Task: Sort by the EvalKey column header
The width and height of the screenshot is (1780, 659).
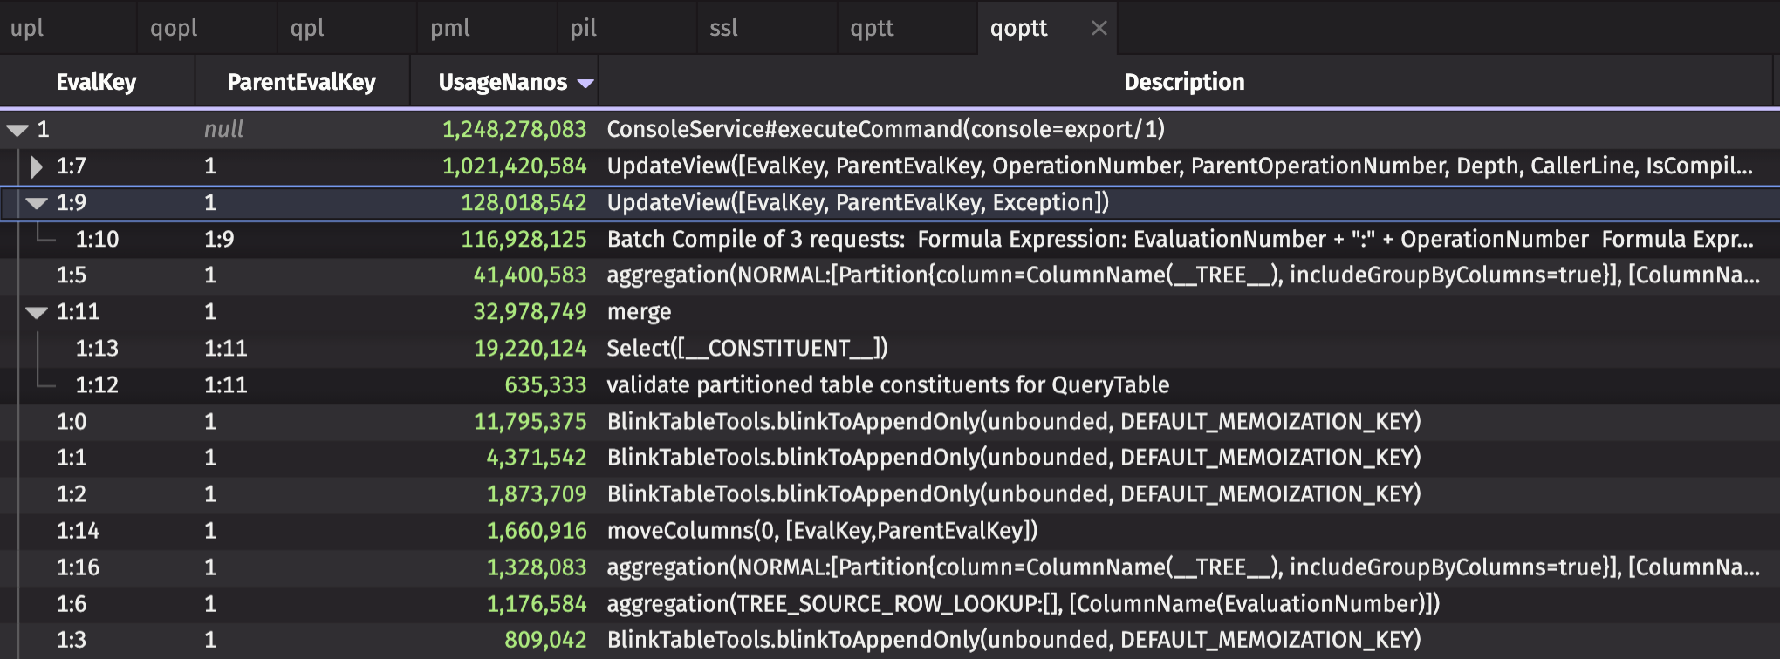Action: [x=96, y=82]
